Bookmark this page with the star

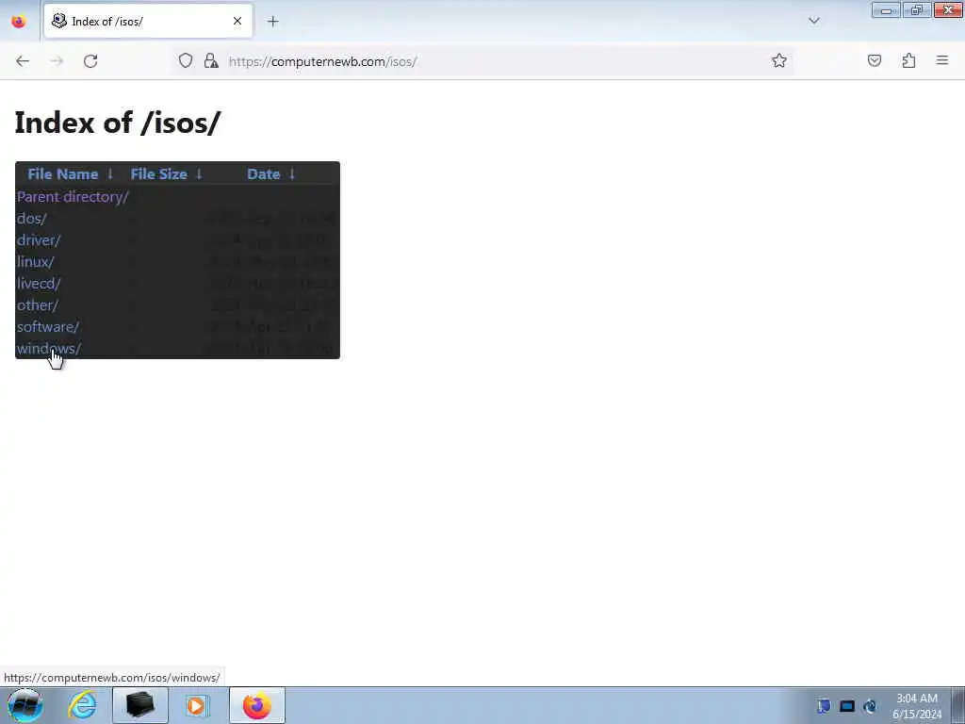[x=779, y=60]
